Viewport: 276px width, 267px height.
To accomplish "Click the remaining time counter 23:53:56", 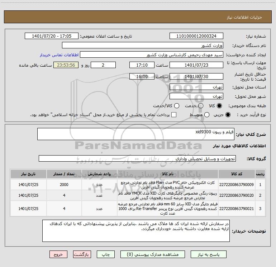I will click(x=66, y=65).
